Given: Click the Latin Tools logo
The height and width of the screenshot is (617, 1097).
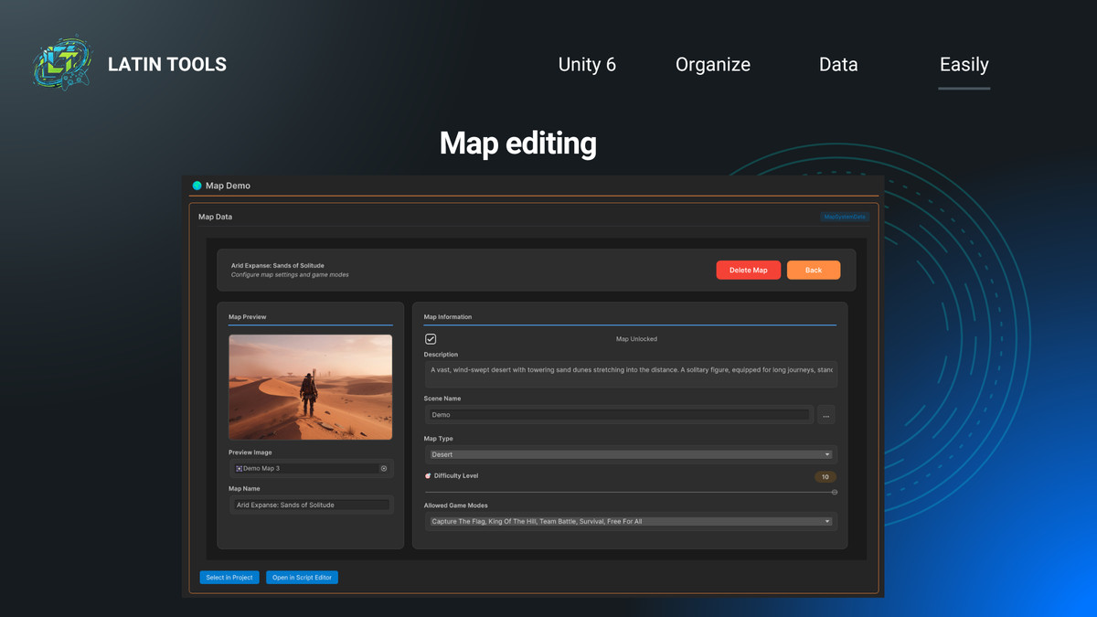Looking at the screenshot, I should (x=62, y=62).
